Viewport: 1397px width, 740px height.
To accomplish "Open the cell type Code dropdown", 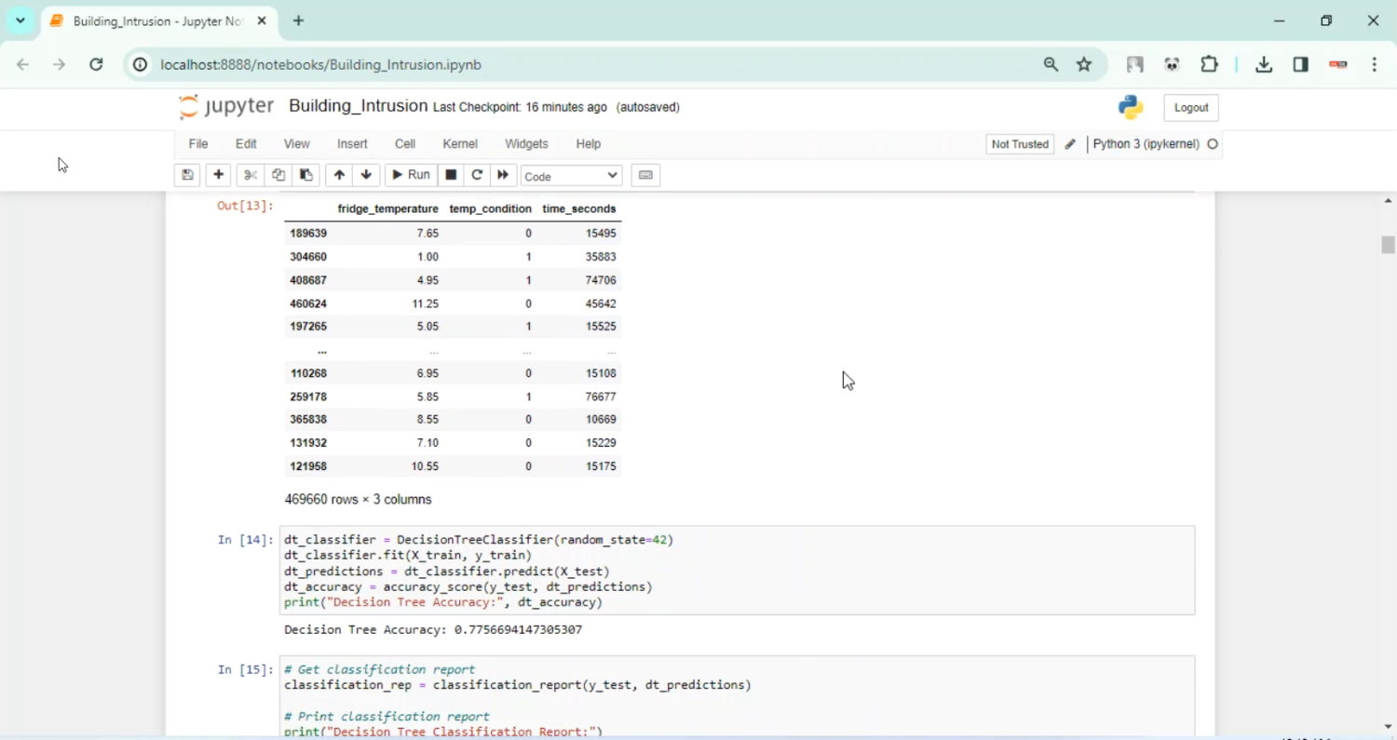I will pyautogui.click(x=571, y=176).
